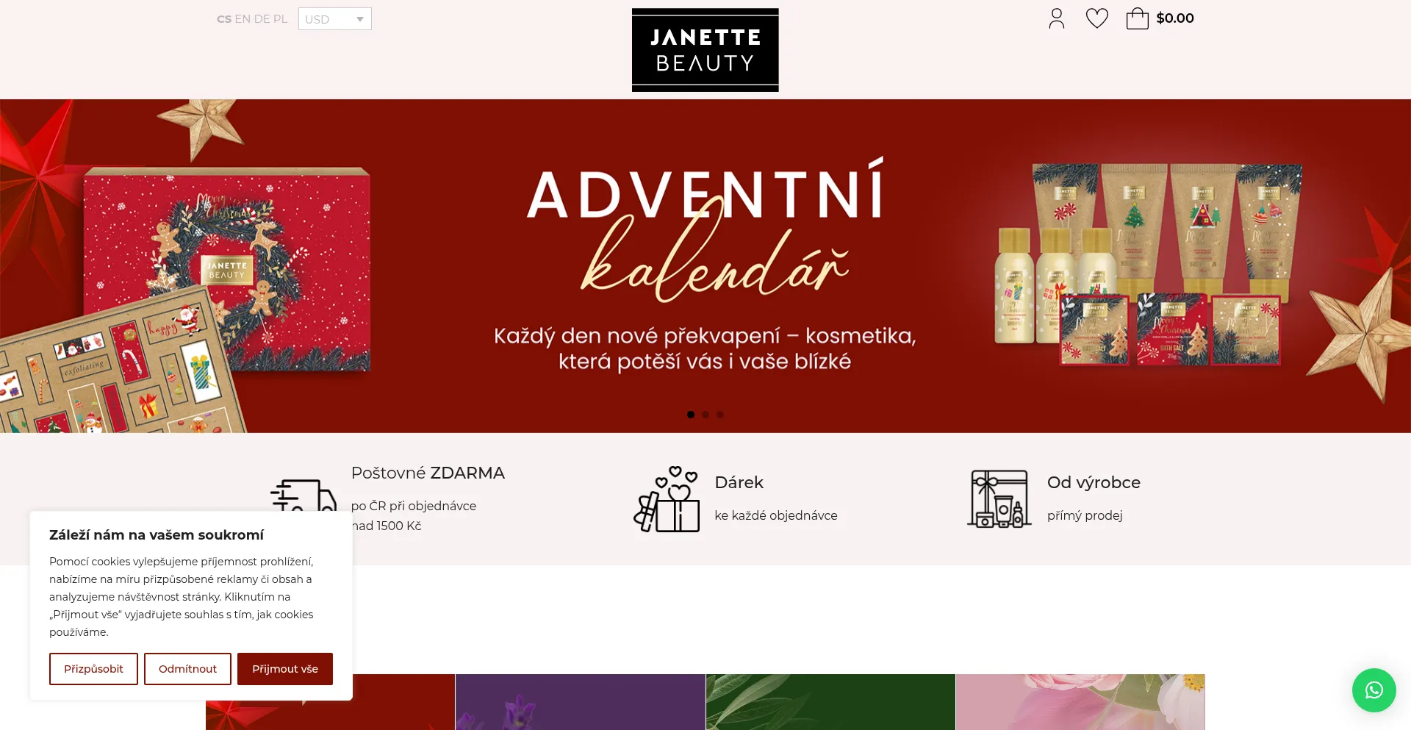Go to first carousel slide dot
The width and height of the screenshot is (1411, 730).
click(691, 415)
